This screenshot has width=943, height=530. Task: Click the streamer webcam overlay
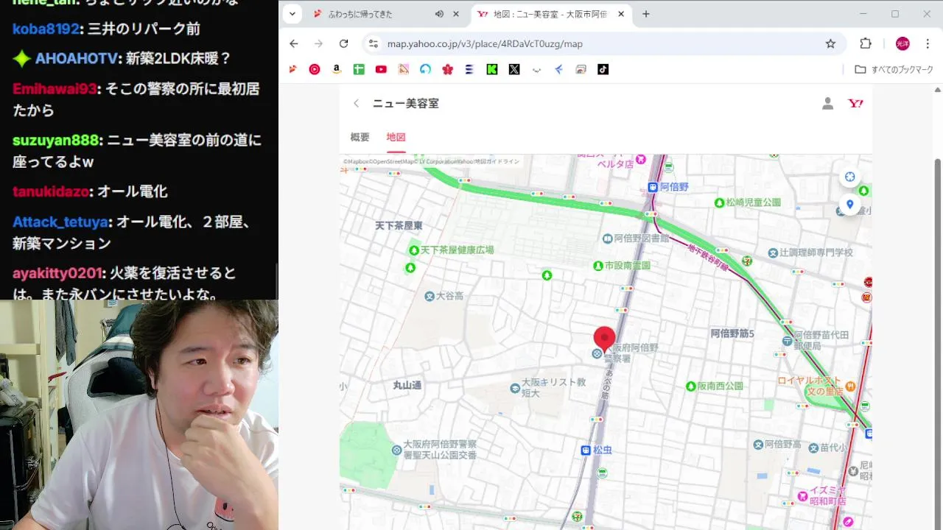139,414
